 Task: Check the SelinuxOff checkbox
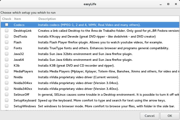tap(7, 94)
